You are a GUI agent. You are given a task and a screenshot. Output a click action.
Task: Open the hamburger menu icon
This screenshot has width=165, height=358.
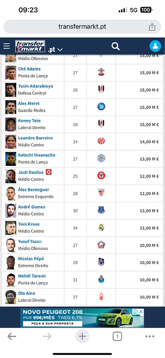point(7,46)
